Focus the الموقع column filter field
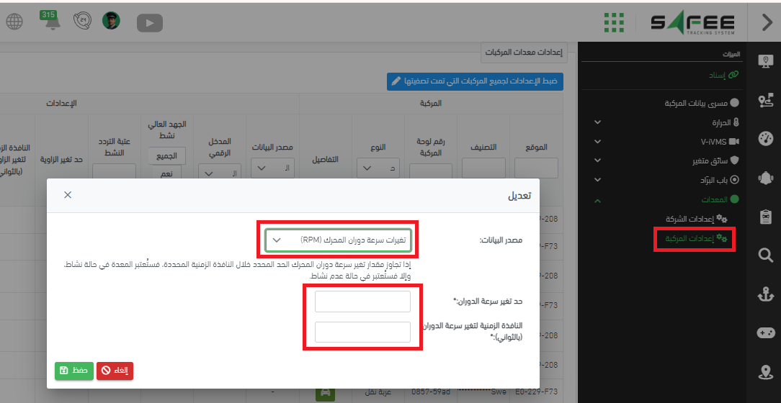This screenshot has width=781, height=403. tap(537, 168)
